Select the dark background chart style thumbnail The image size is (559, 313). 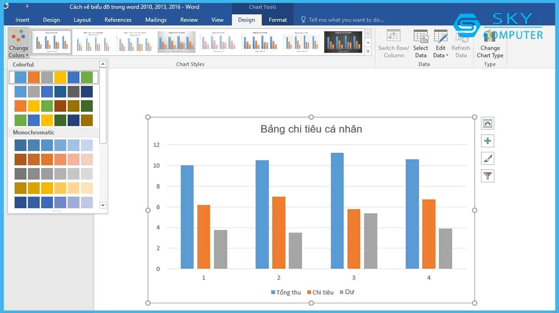343,42
